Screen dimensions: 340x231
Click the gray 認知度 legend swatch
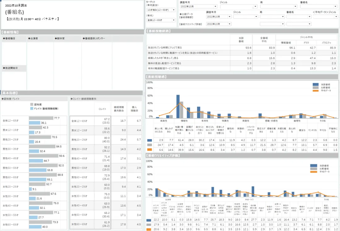point(32,105)
